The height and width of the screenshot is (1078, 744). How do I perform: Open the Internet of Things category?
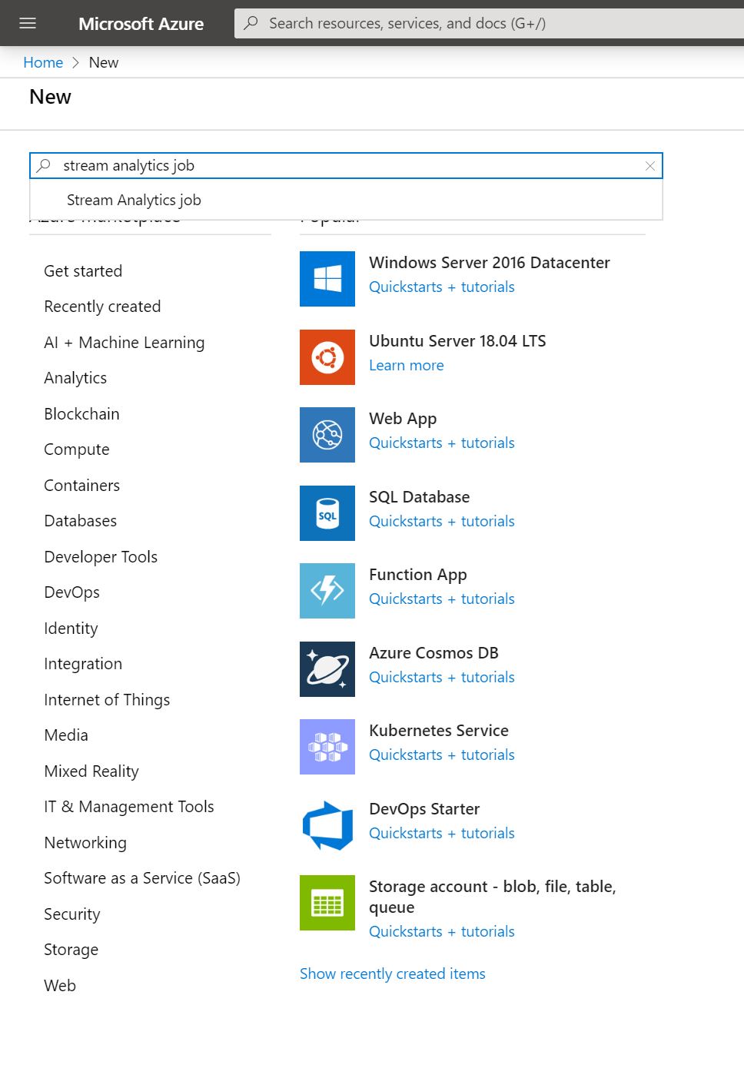107,700
